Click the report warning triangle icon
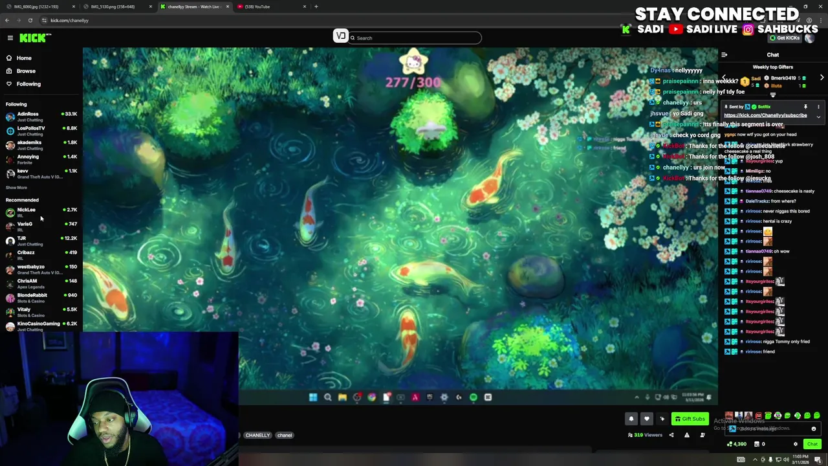The width and height of the screenshot is (828, 466). pos(687,435)
